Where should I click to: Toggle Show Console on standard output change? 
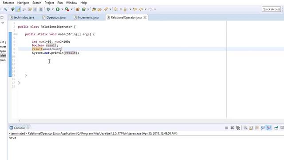point(263,128)
